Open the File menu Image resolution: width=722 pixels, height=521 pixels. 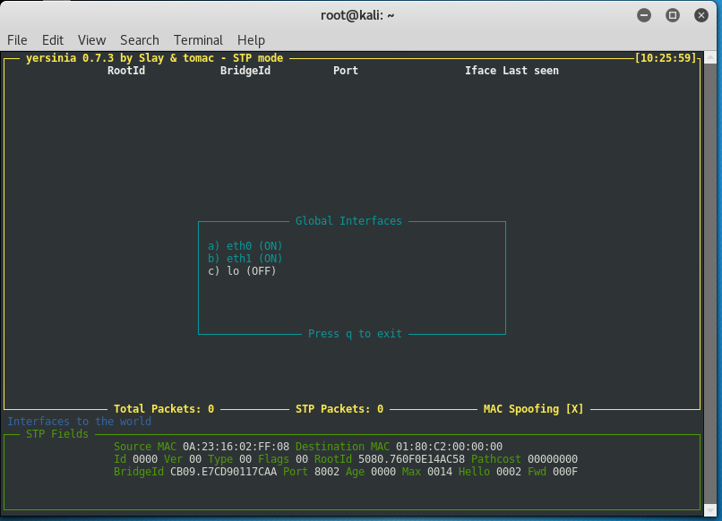pos(17,40)
